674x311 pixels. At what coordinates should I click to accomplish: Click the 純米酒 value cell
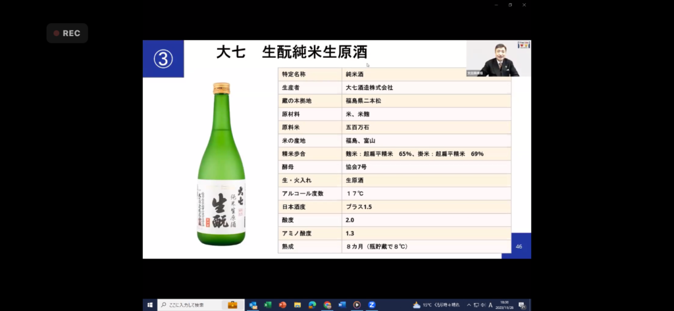click(x=427, y=74)
